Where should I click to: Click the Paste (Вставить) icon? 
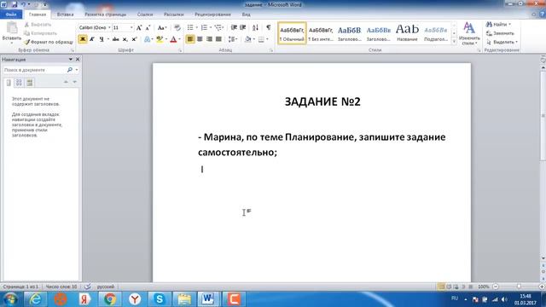pyautogui.click(x=12, y=28)
